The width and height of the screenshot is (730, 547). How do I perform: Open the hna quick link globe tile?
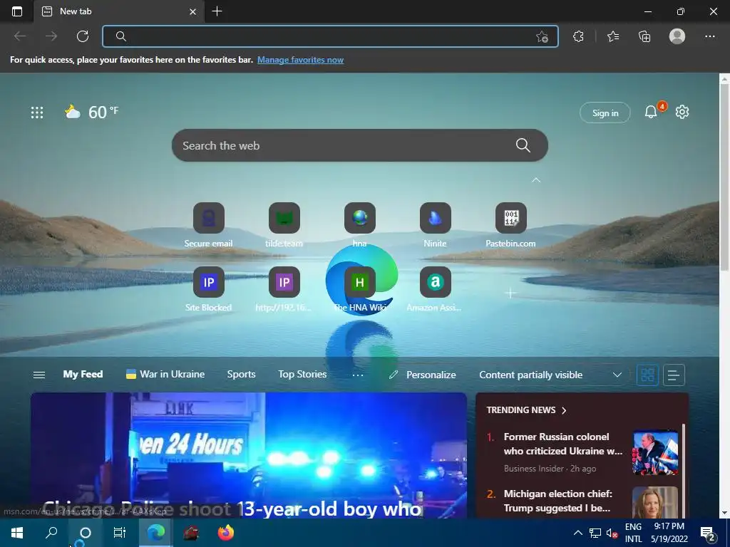click(360, 224)
